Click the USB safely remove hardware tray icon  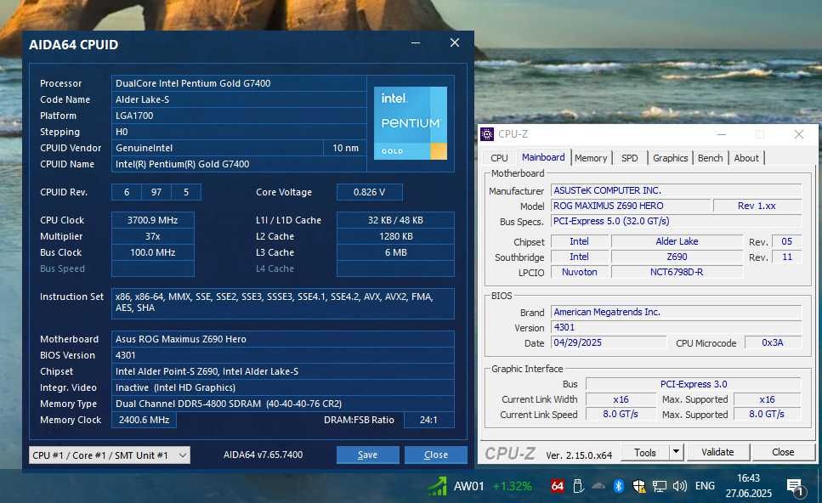[x=578, y=486]
